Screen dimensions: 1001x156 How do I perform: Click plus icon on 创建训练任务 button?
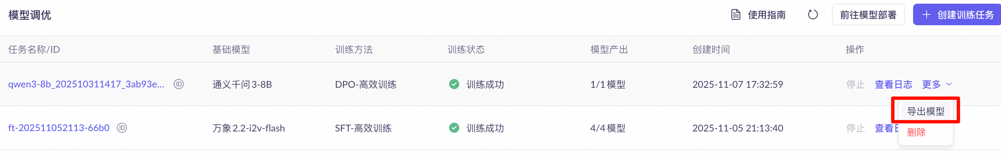click(x=926, y=15)
